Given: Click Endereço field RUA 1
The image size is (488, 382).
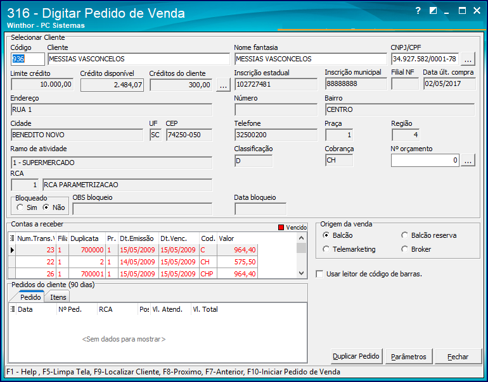Looking at the screenshot, I should (112, 109).
